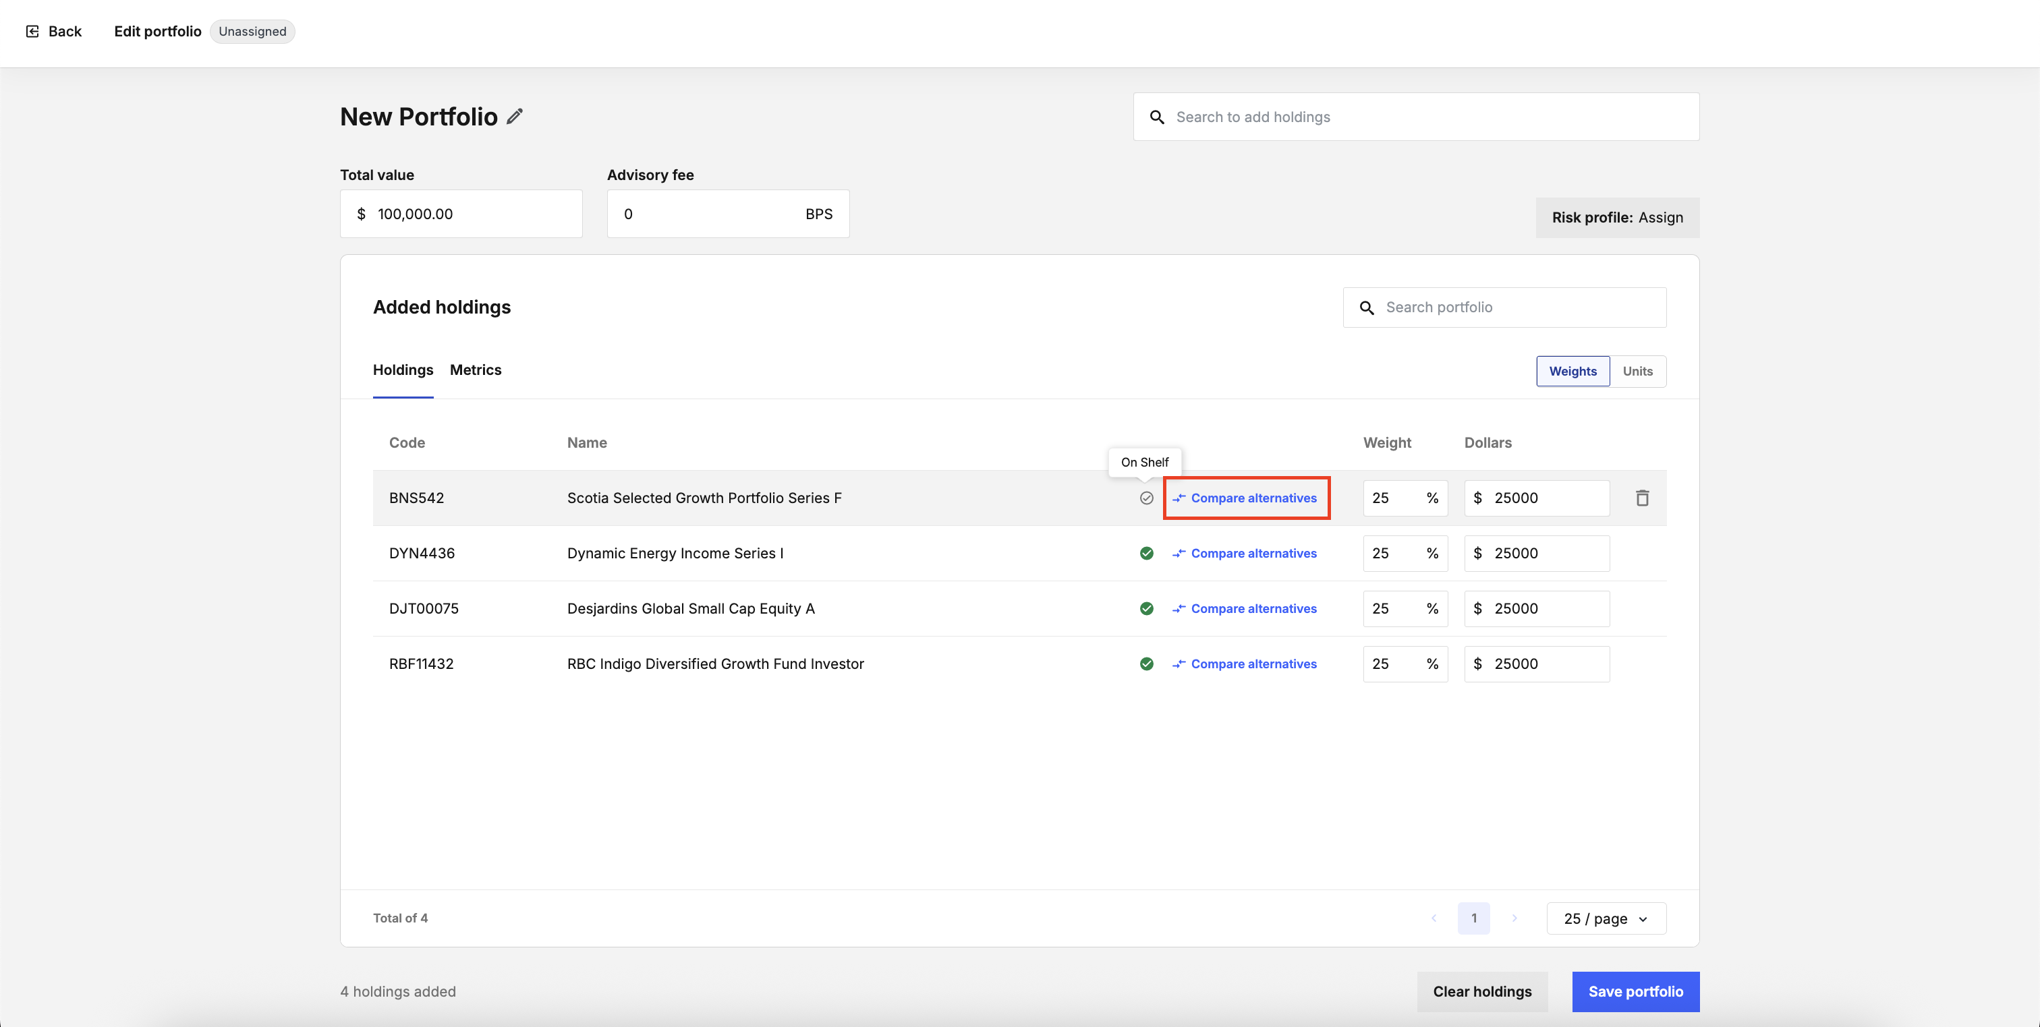
Task: Click the Weight field for DJT00075
Action: 1405,609
